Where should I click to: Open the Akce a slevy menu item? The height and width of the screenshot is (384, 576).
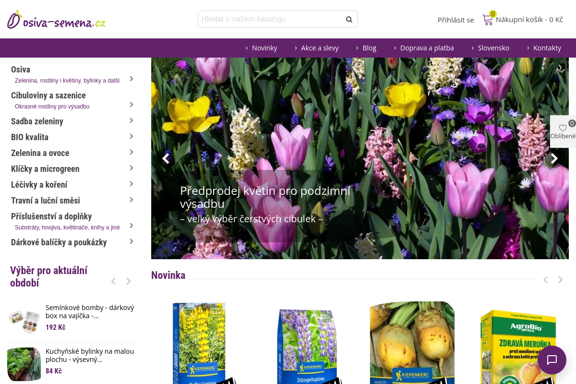point(320,48)
